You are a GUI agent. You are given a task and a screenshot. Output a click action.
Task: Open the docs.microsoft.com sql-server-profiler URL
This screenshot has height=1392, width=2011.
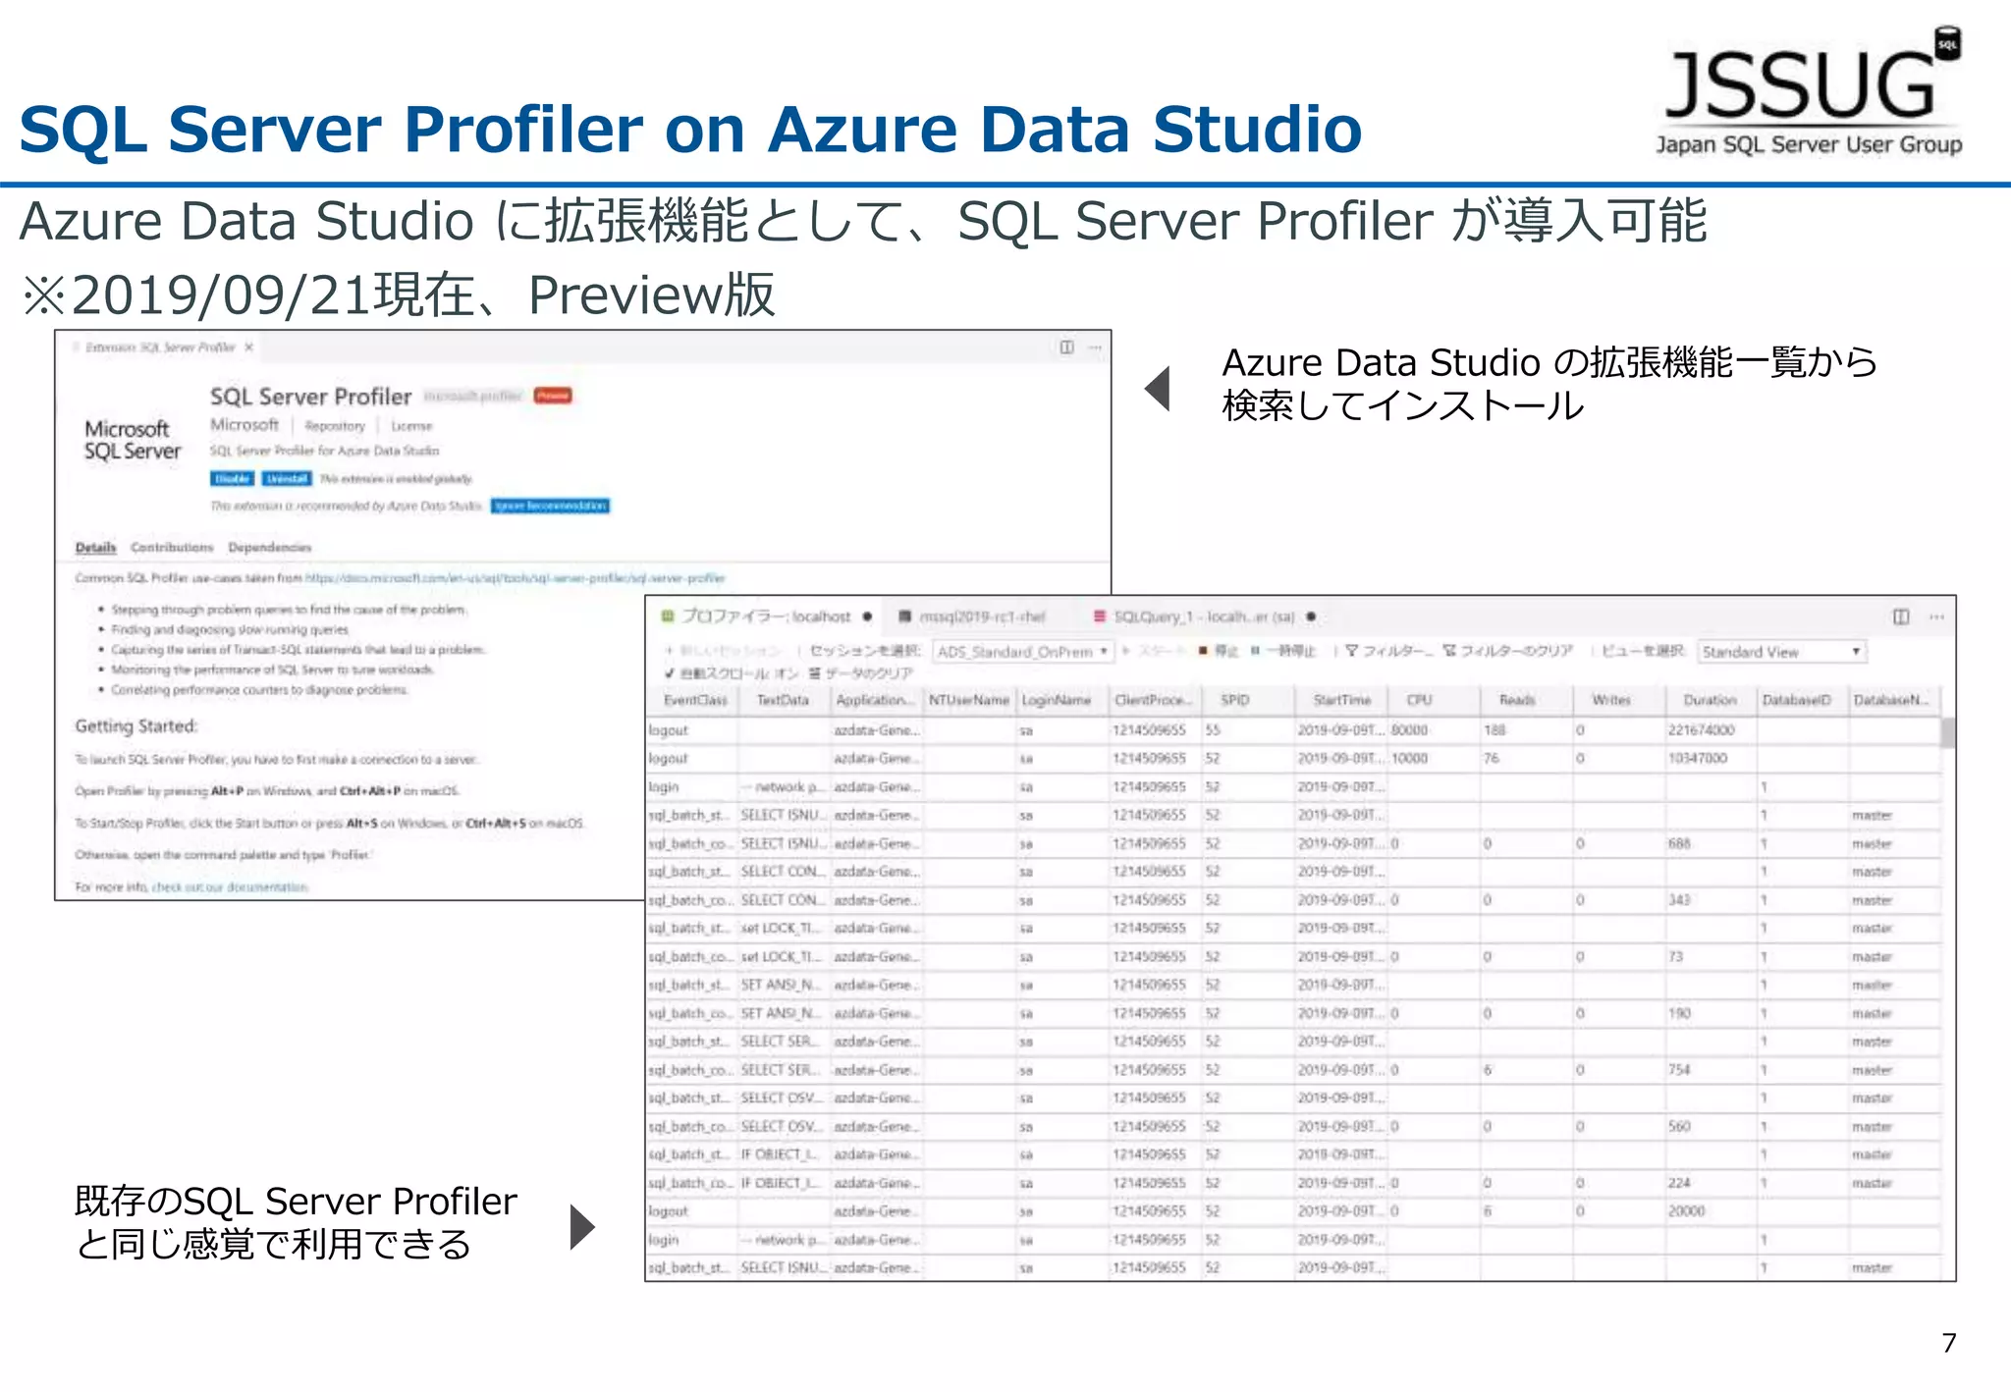(515, 578)
